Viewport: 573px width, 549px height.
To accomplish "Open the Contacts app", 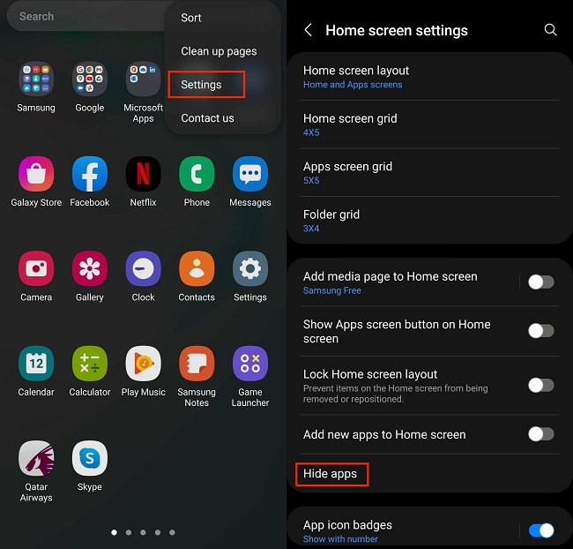I will [197, 268].
